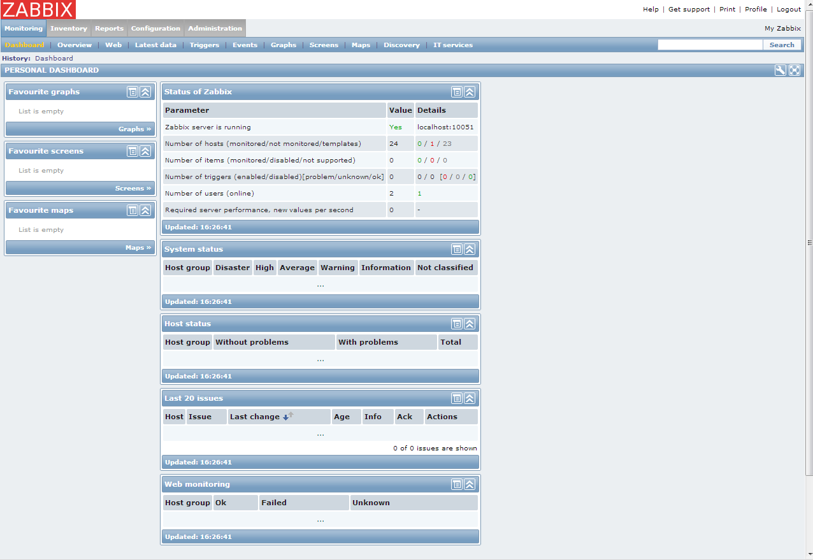Viewport: 813px width, 560px height.
Task: Collapse the System status widget
Action: 470,249
